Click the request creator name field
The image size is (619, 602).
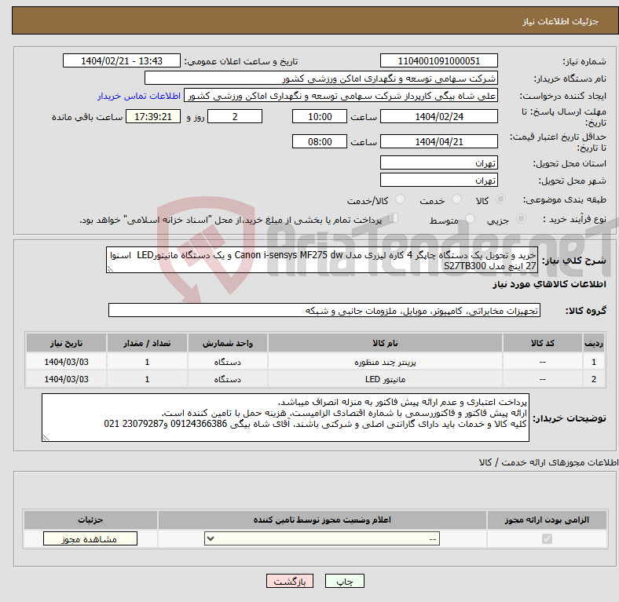click(x=341, y=96)
